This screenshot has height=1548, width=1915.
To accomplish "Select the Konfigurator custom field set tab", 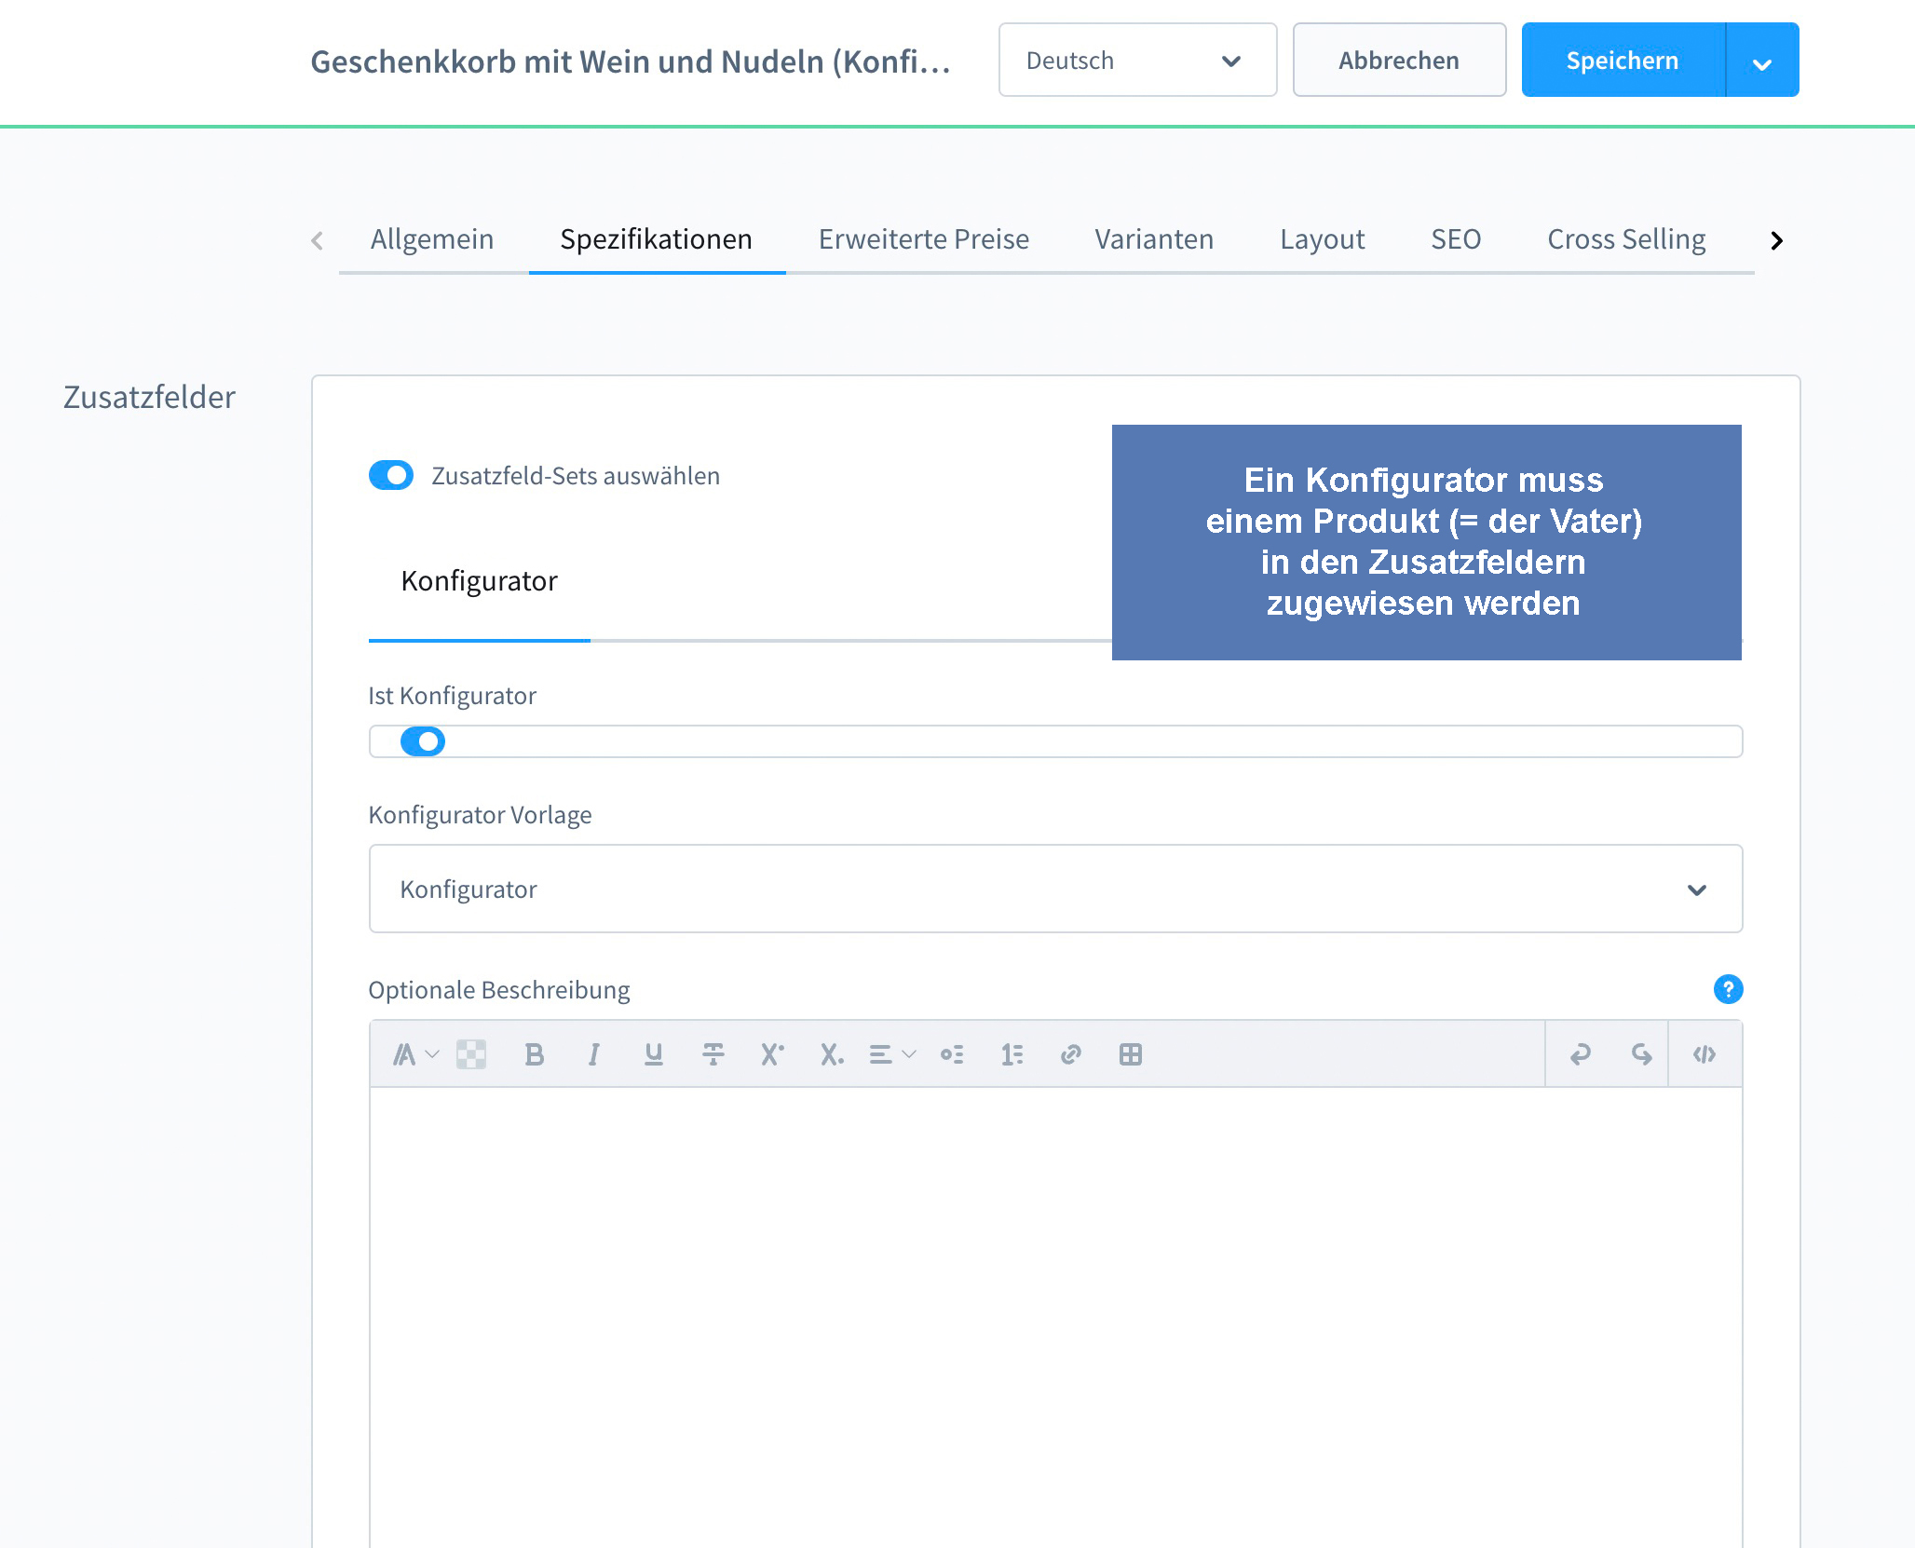I will click(x=479, y=581).
